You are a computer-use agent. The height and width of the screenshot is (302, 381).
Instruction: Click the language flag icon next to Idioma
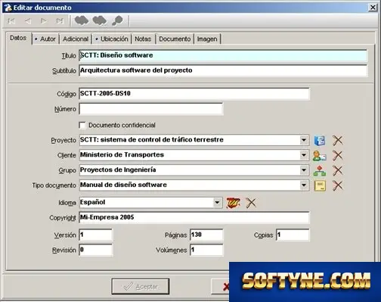tap(233, 203)
